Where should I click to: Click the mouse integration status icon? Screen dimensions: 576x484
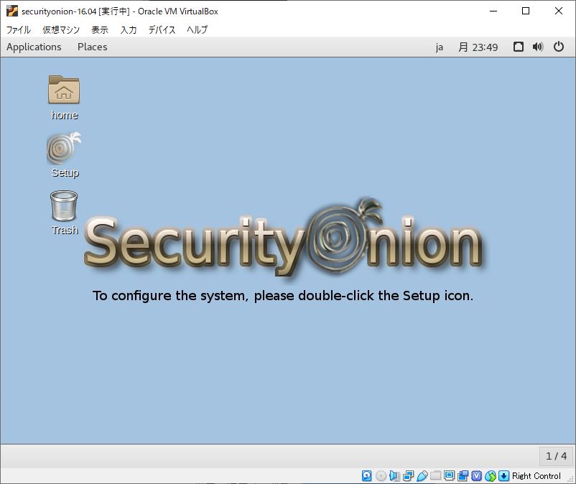click(491, 476)
